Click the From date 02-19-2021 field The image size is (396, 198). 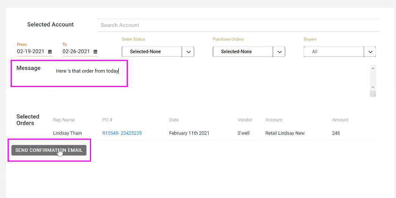tap(31, 51)
